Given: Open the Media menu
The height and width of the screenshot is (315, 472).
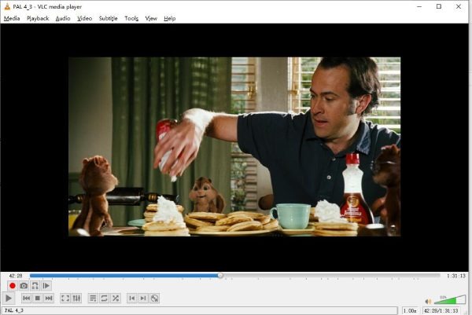Looking at the screenshot, I should tap(12, 18).
